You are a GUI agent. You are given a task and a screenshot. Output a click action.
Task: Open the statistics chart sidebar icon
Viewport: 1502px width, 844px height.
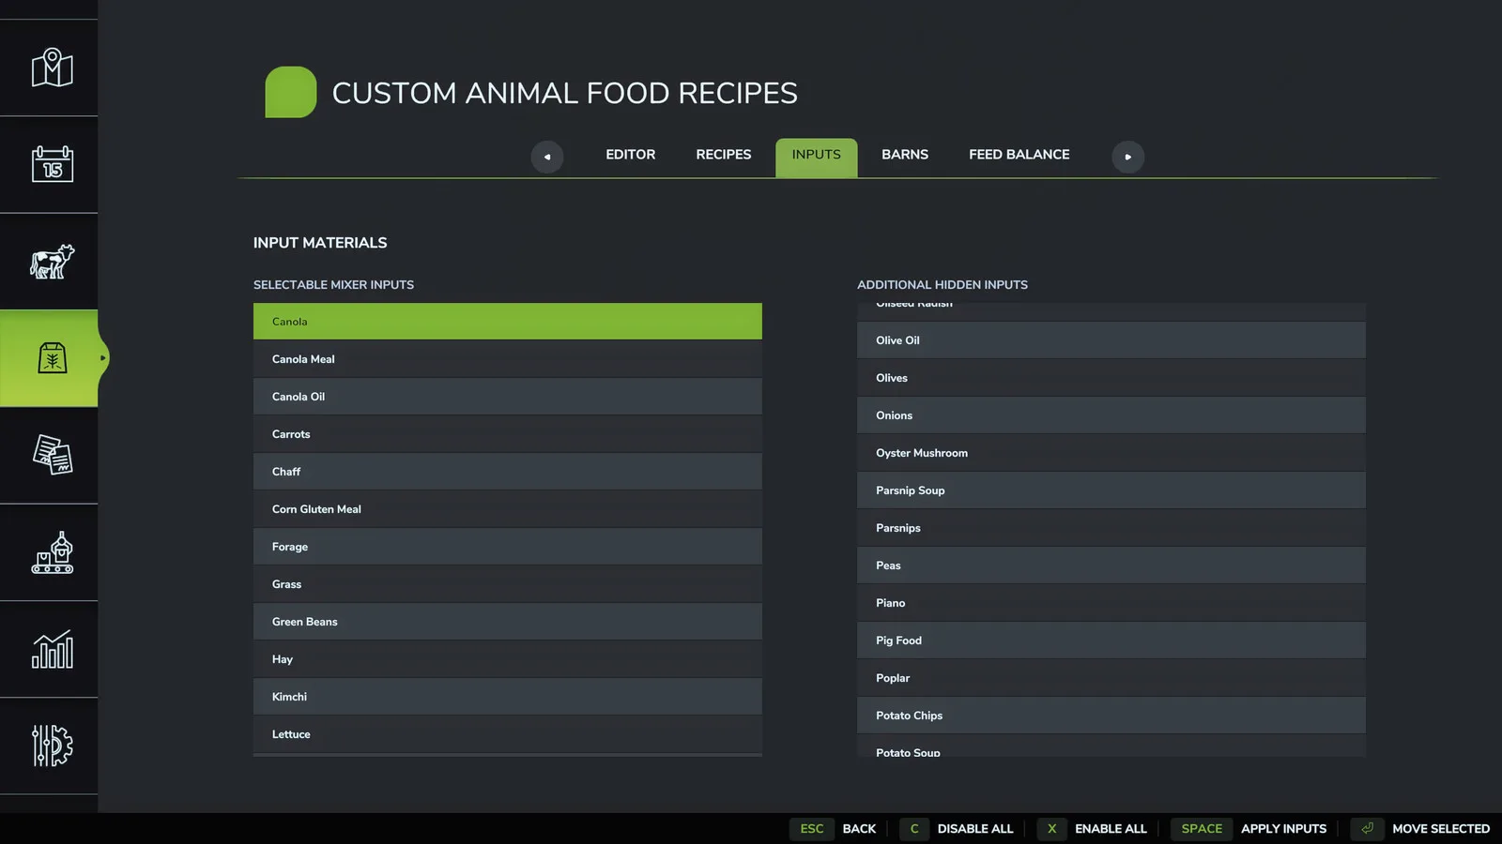(52, 649)
